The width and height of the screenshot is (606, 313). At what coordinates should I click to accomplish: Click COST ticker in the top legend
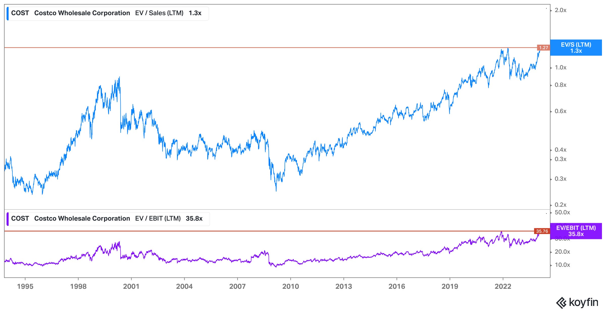20,13
